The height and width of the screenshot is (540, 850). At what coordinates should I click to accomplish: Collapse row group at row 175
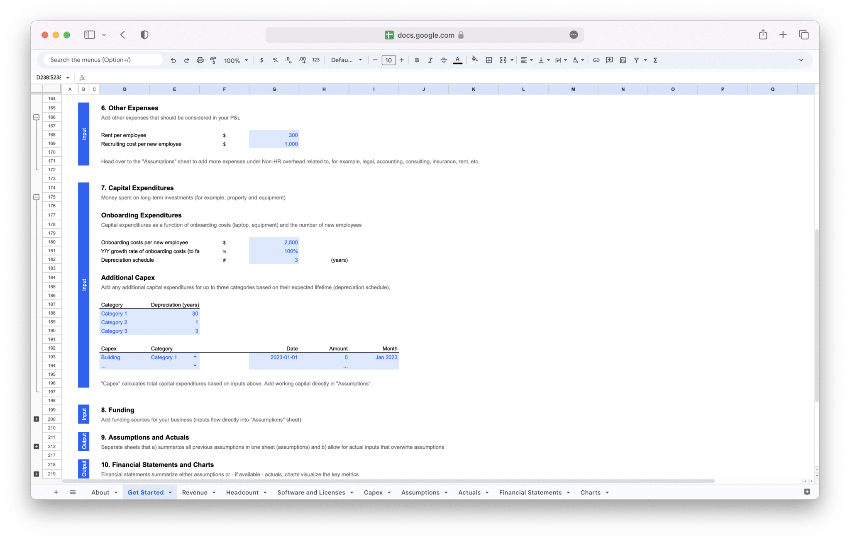click(x=37, y=197)
